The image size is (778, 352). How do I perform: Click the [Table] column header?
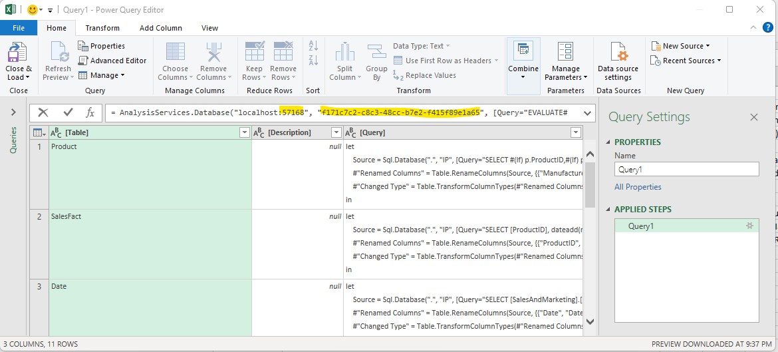click(x=150, y=132)
